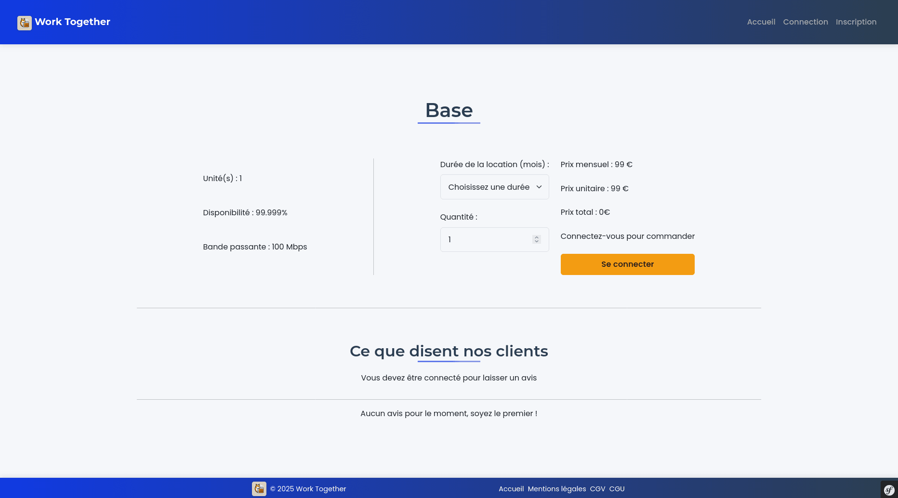Open the CGV footer link

[597, 489]
